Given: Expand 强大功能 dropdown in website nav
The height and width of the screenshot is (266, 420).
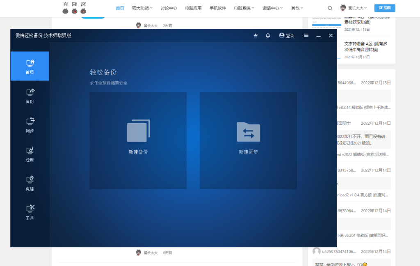Looking at the screenshot, I should click(x=142, y=8).
